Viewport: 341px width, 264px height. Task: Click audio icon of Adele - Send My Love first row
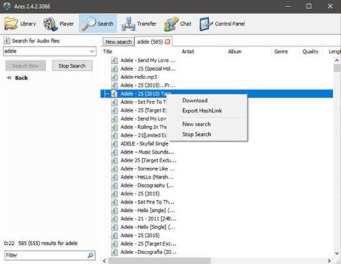pyautogui.click(x=114, y=60)
